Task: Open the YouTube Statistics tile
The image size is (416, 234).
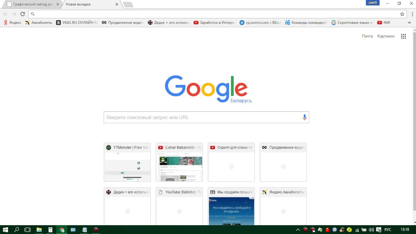Action: [179, 206]
